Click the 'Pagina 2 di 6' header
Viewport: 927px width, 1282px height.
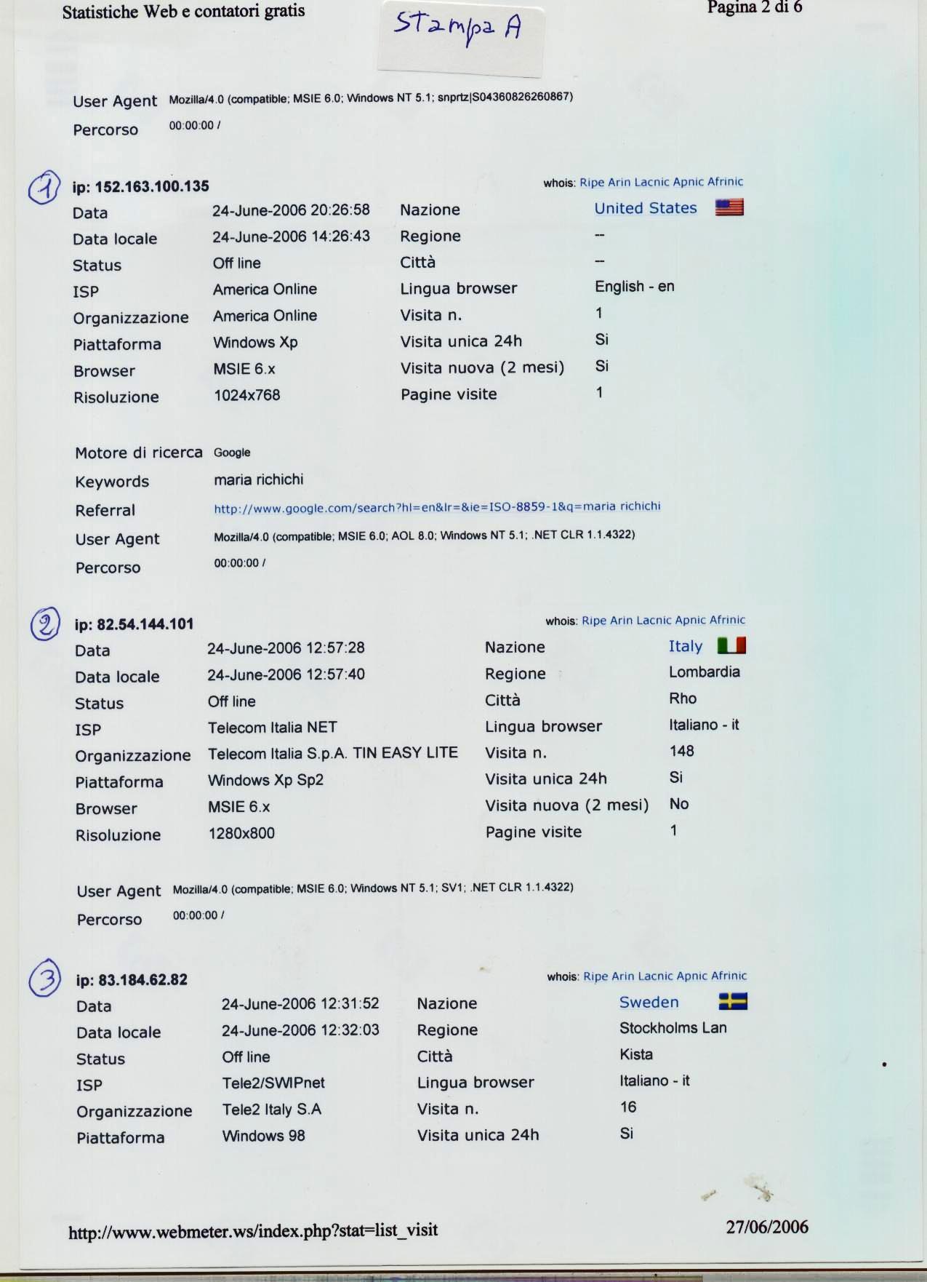click(755, 7)
